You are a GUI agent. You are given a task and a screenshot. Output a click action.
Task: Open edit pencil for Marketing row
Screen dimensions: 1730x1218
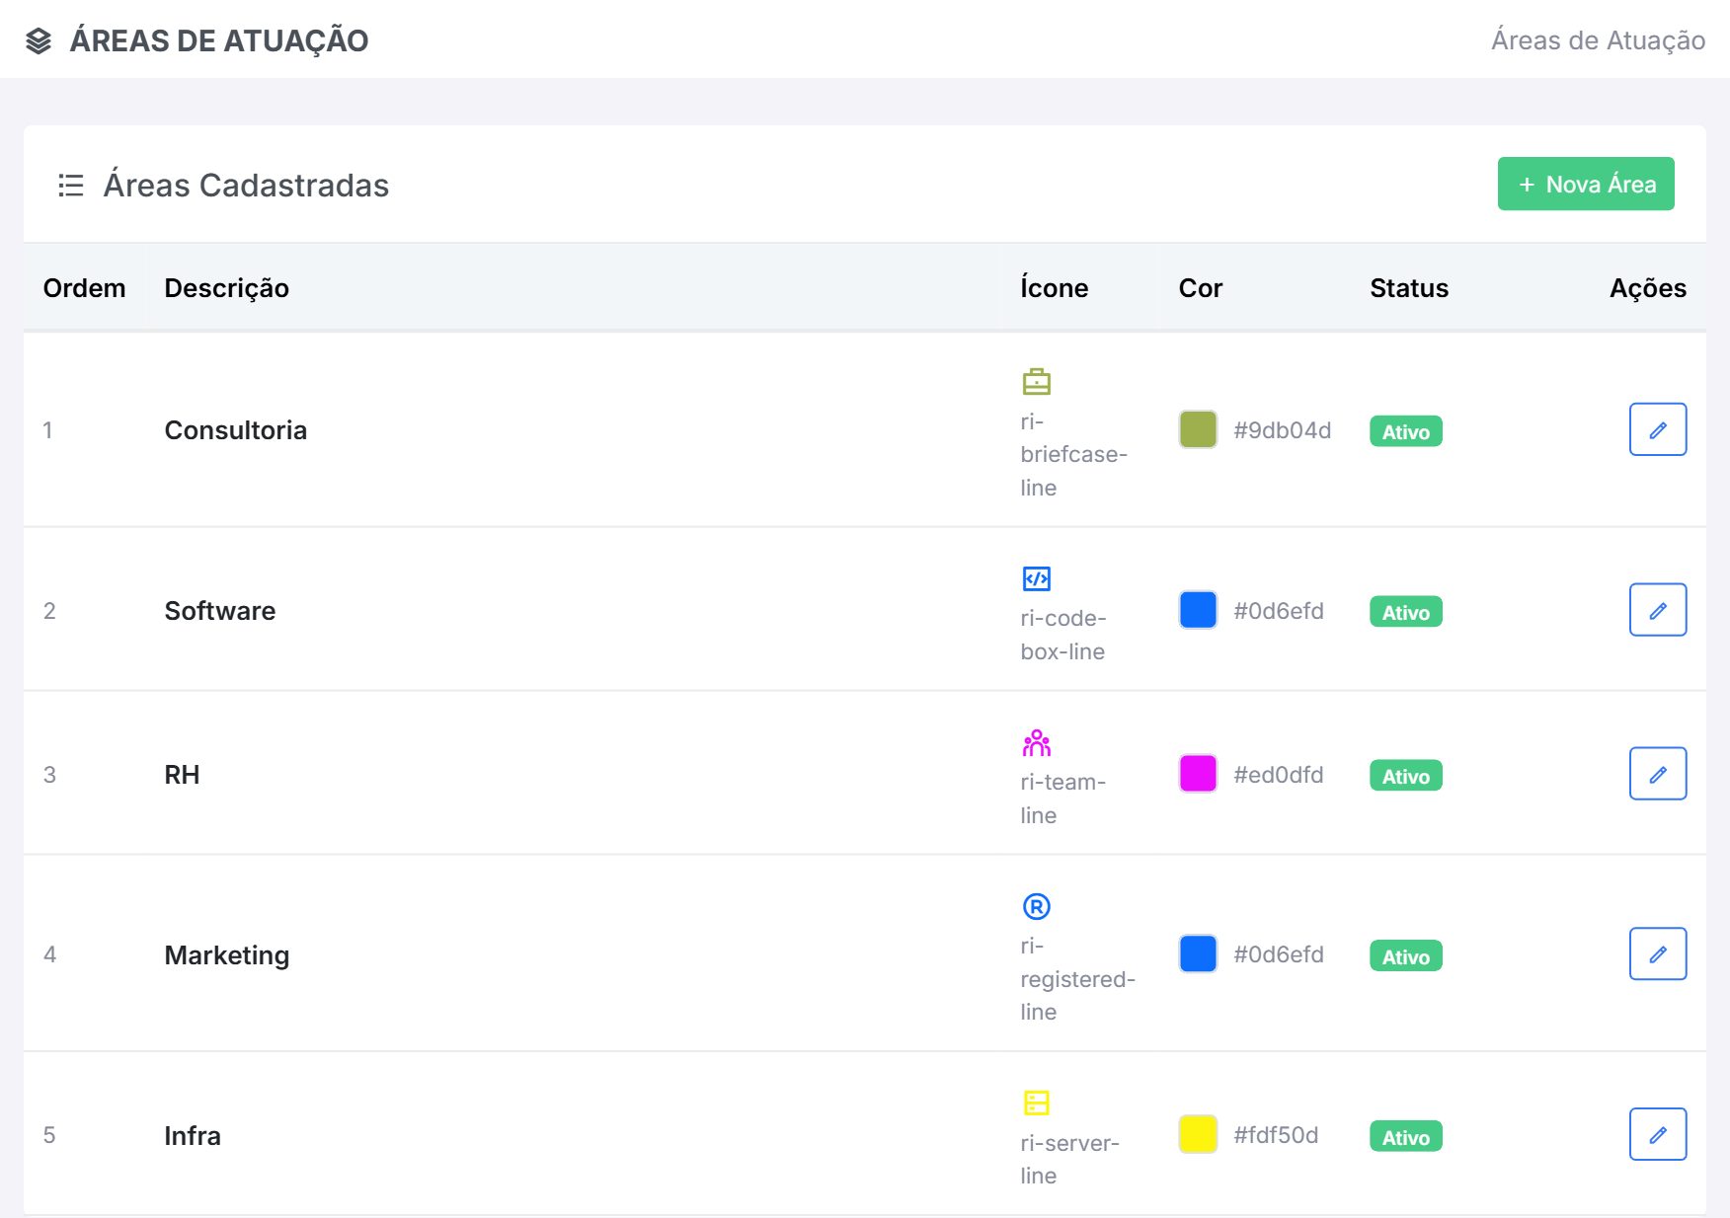click(x=1657, y=954)
